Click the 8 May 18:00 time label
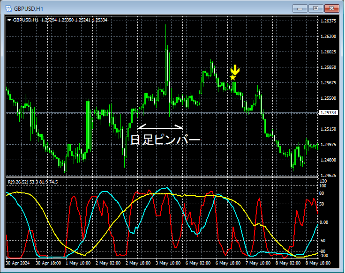 (x=318, y=263)
